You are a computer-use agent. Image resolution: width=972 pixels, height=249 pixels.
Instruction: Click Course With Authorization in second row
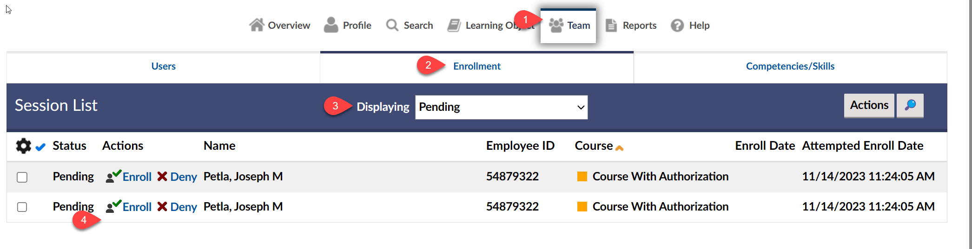(x=660, y=206)
